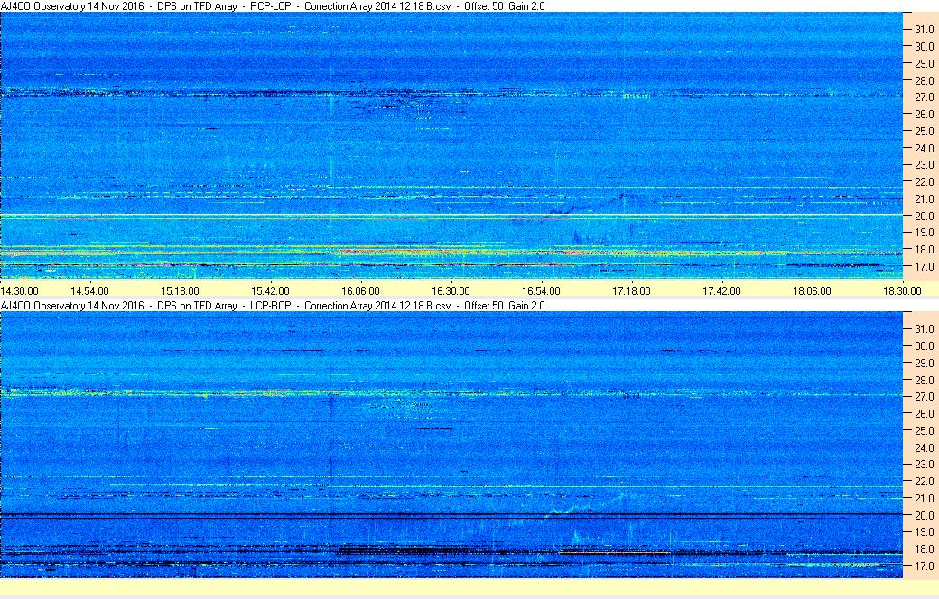This screenshot has height=599, width=939.
Task: Pick 22.0 frequency label on RCP-LCP chart
Action: pos(924,182)
